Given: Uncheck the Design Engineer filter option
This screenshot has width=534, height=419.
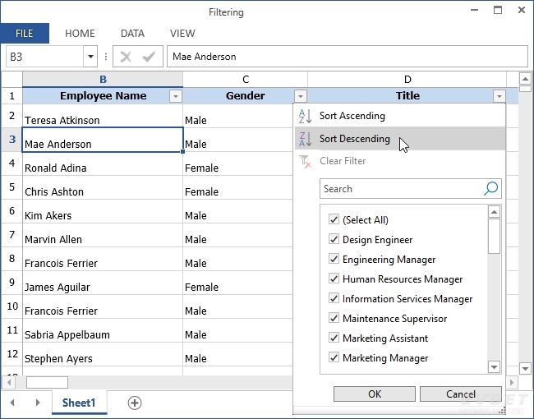Looking at the screenshot, I should (x=334, y=240).
